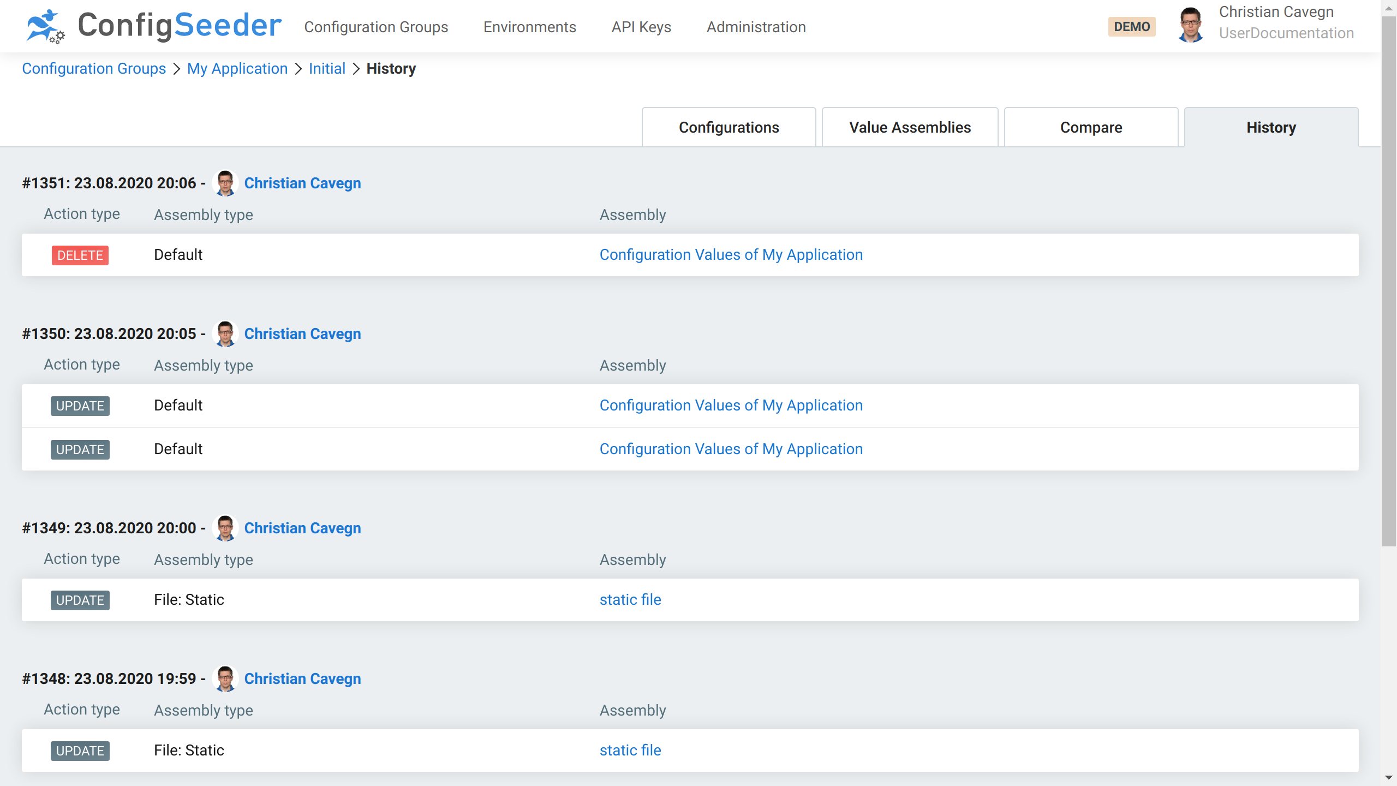Switch to the Compare tab

(x=1091, y=127)
